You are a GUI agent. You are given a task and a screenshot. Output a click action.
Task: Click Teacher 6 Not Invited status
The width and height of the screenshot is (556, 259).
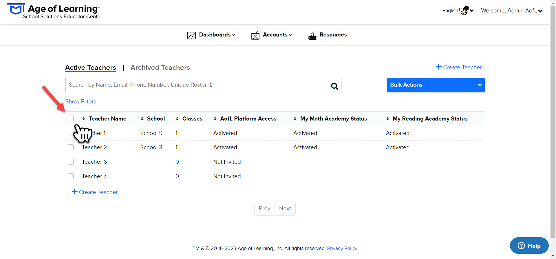pos(227,162)
